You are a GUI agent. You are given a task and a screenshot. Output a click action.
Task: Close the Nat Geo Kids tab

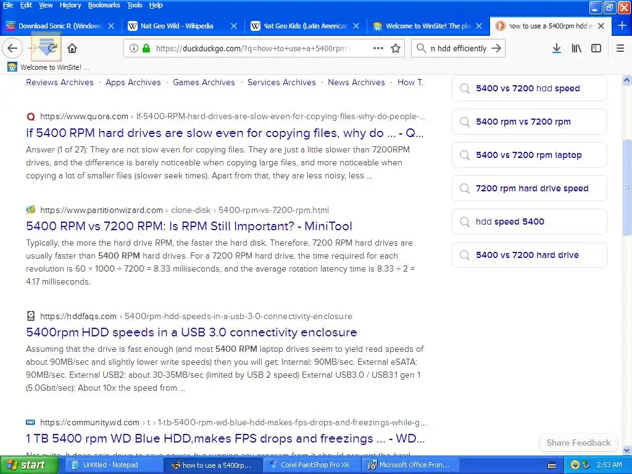(x=356, y=26)
